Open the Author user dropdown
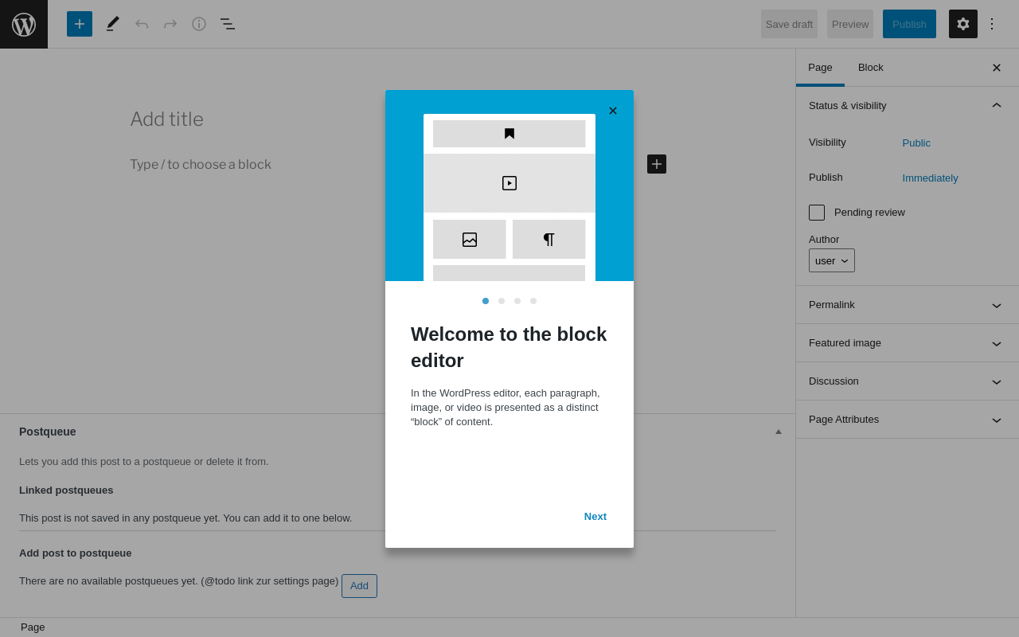Screen dimensions: 1019x637 pyautogui.click(x=832, y=260)
